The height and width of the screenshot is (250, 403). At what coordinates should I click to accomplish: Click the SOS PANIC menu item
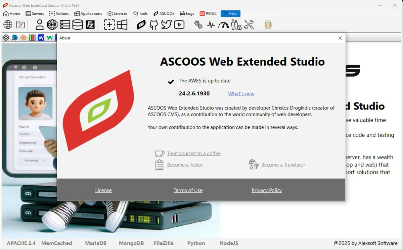(208, 13)
